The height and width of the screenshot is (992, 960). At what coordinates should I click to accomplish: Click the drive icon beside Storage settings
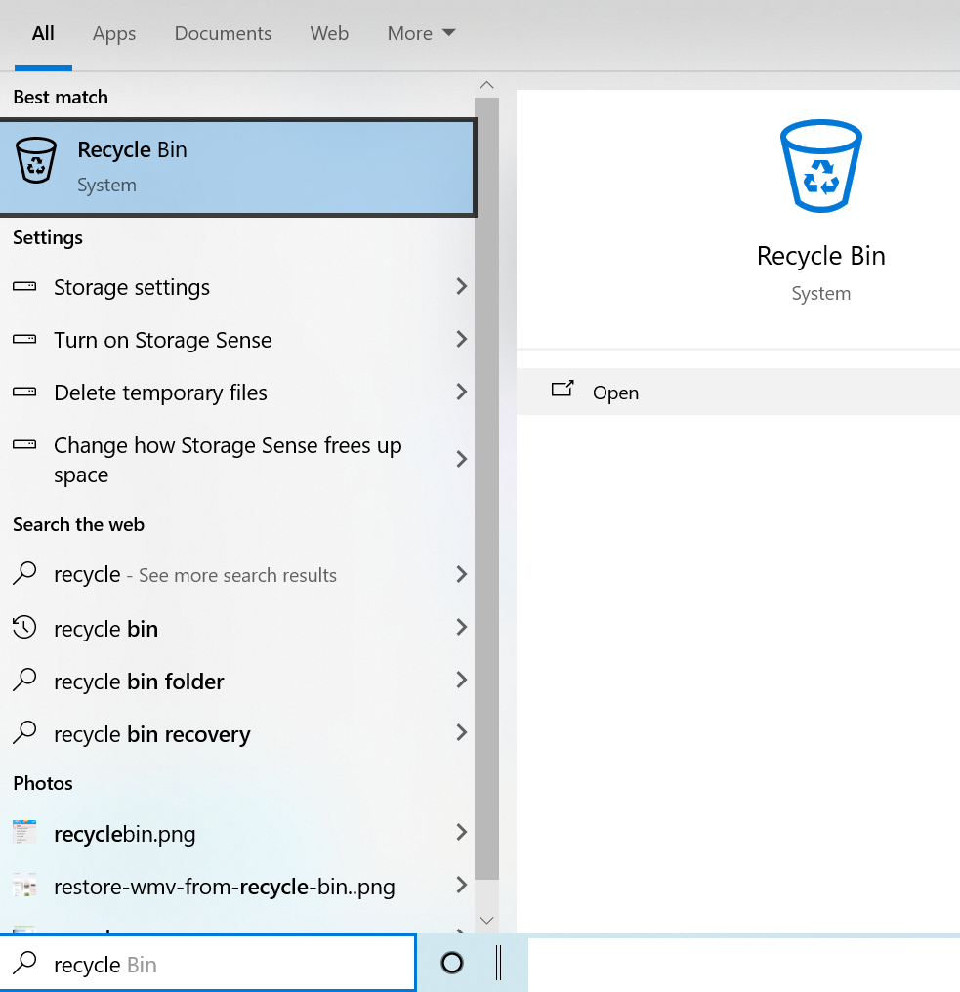click(x=24, y=287)
